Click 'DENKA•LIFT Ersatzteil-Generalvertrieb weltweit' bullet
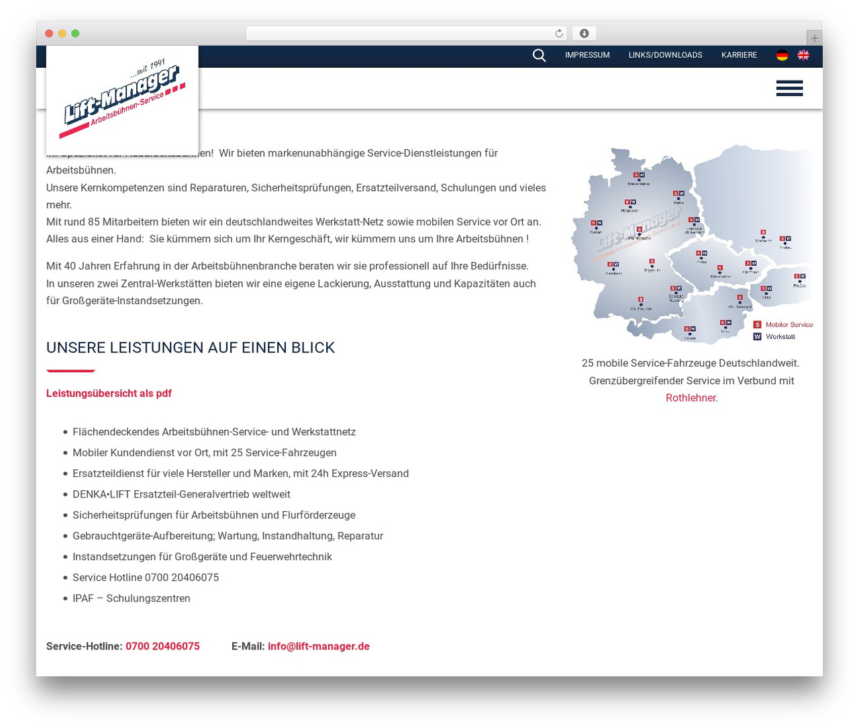This screenshot has width=859, height=728. 181,494
